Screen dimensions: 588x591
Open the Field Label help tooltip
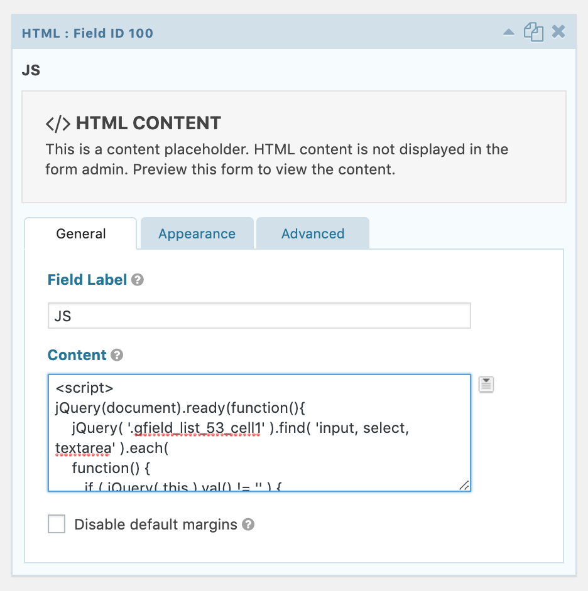(138, 280)
